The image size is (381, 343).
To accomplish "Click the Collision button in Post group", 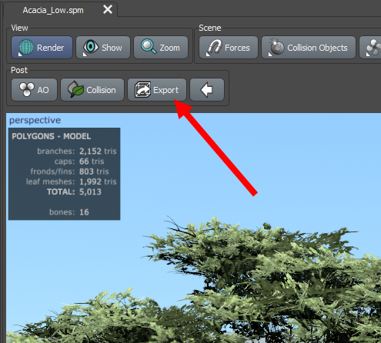I will click(x=92, y=90).
